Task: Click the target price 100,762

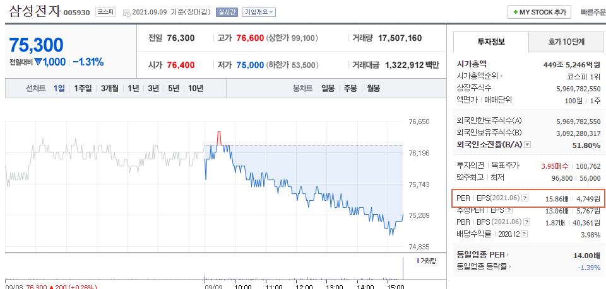Action: (x=588, y=166)
